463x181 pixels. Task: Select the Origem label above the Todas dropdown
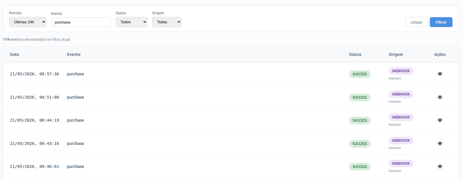tap(158, 13)
